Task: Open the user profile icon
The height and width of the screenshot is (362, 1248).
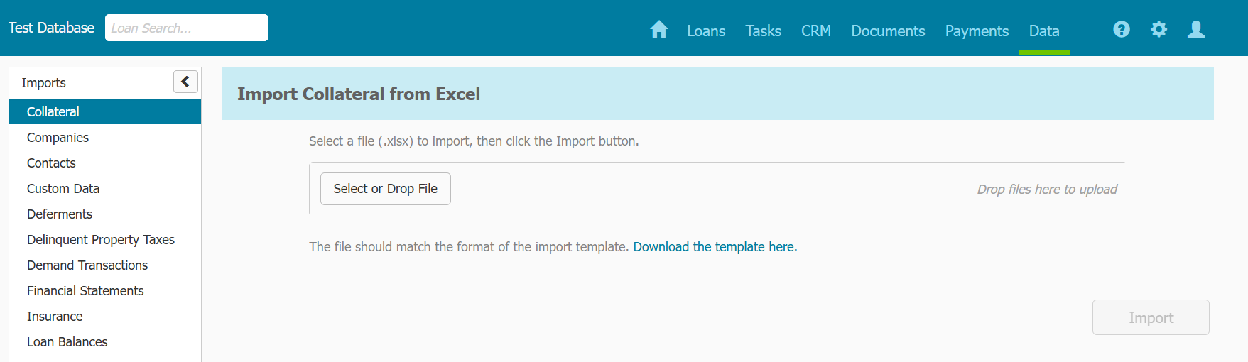Action: pyautogui.click(x=1196, y=29)
